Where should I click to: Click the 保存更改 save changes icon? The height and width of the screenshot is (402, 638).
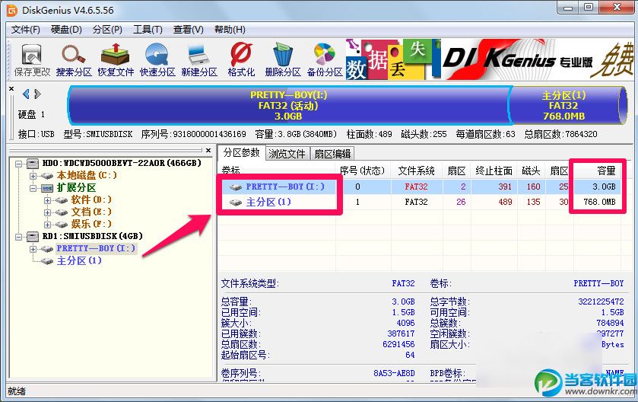pos(32,60)
